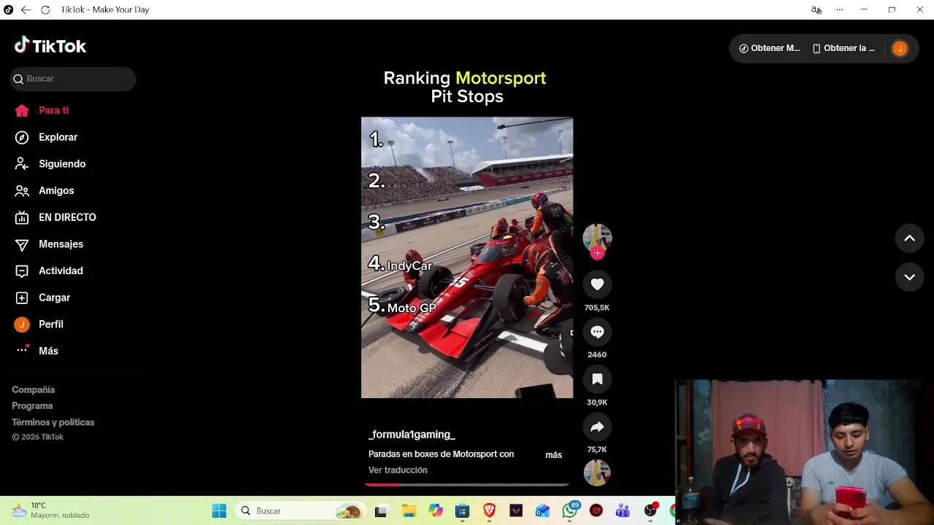Viewport: 934px width, 525px height.
Task: Open comments via the speech bubble icon
Action: pyautogui.click(x=597, y=332)
